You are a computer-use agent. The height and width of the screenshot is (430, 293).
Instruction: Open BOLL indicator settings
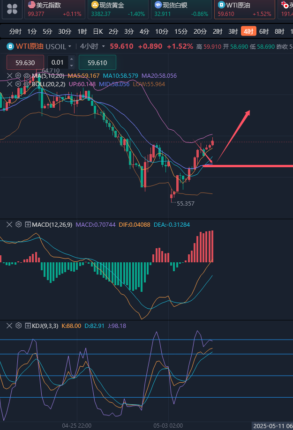coord(18,84)
